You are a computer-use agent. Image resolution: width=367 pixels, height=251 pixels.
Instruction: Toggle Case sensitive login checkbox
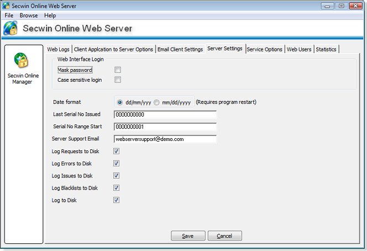click(118, 80)
